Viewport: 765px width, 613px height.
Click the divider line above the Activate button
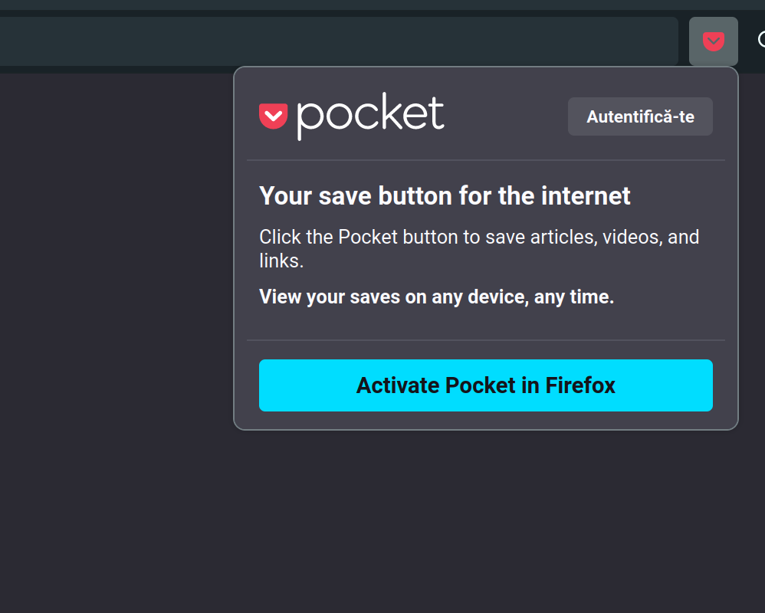485,340
